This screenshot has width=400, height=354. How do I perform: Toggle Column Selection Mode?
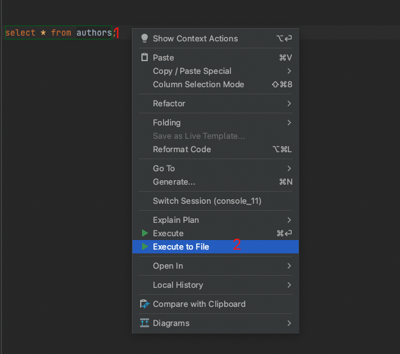pos(198,84)
